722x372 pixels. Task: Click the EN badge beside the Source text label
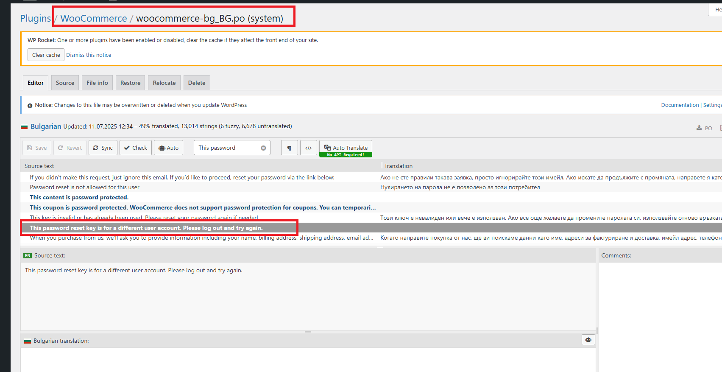point(28,256)
